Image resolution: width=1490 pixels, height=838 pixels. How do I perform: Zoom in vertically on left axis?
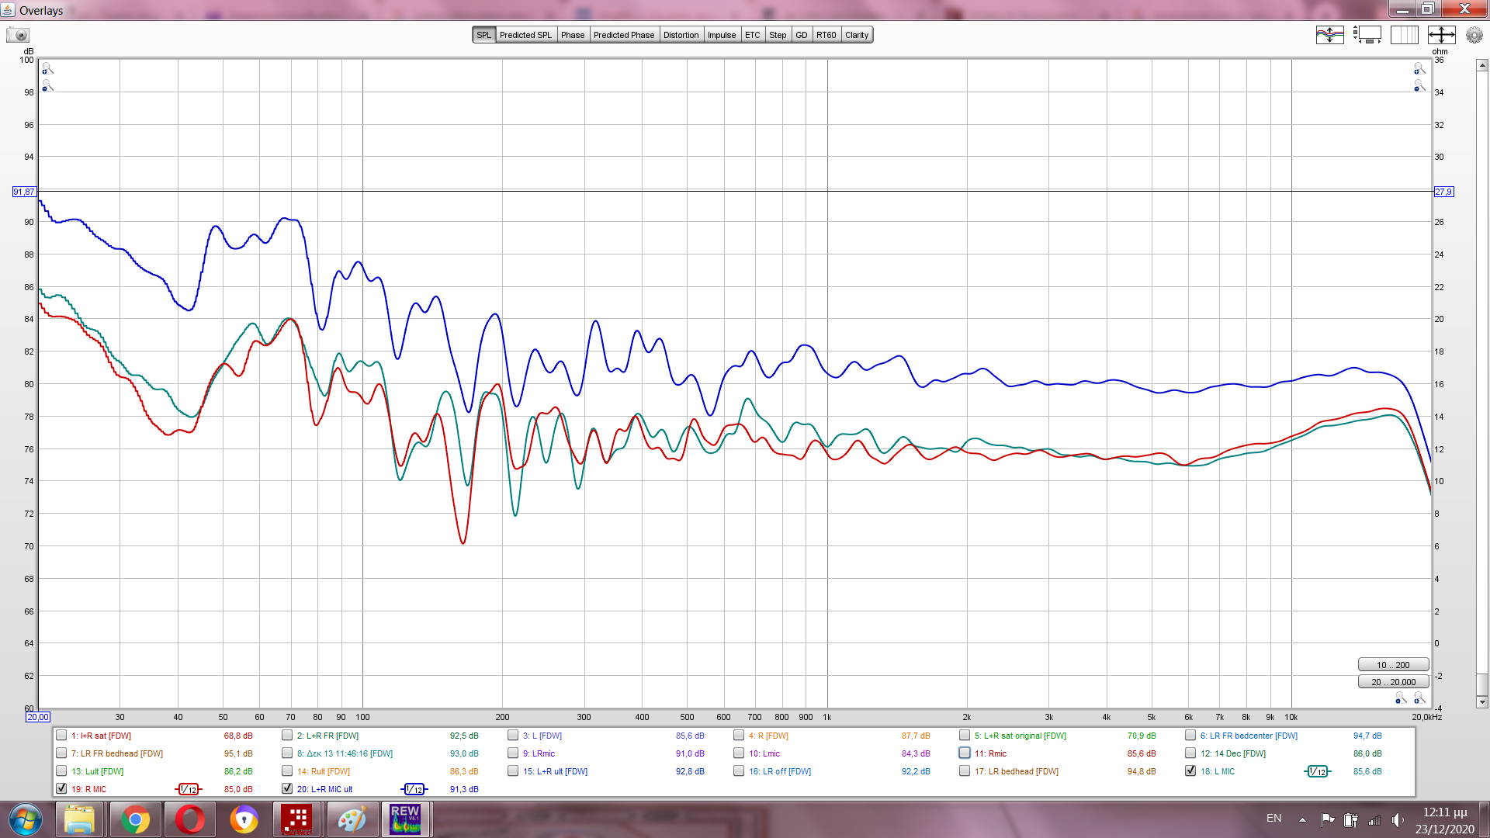47,69
